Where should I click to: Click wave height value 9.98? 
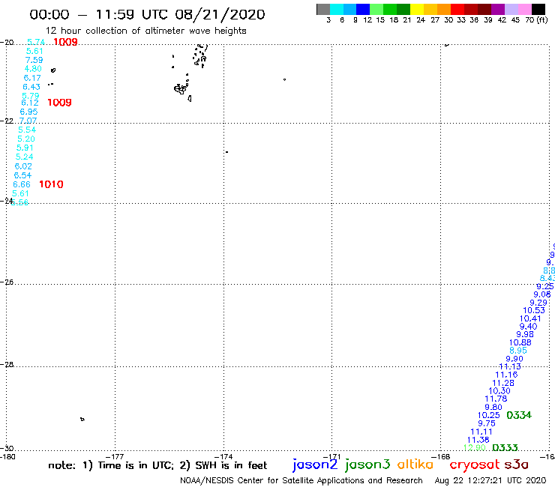click(525, 334)
